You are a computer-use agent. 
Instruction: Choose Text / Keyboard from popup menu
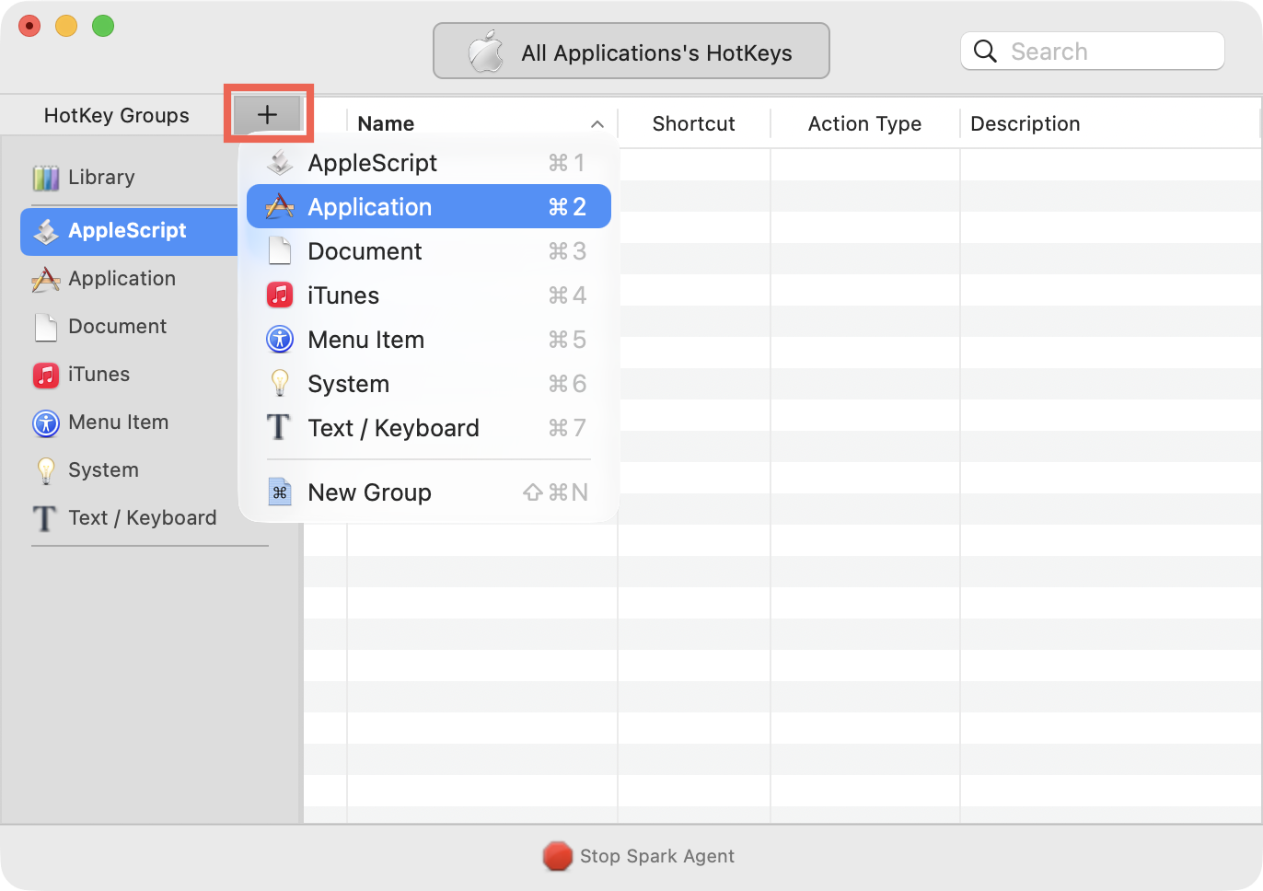click(x=429, y=428)
